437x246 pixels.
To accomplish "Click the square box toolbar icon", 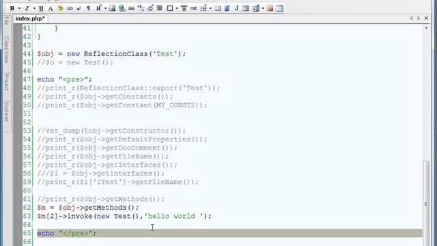I will click(x=170, y=8).
